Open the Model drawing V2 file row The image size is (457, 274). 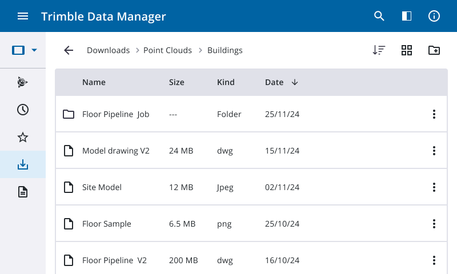116,151
